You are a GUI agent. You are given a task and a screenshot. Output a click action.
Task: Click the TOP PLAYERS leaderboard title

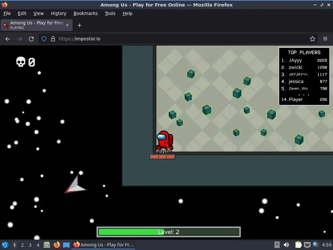click(x=304, y=52)
